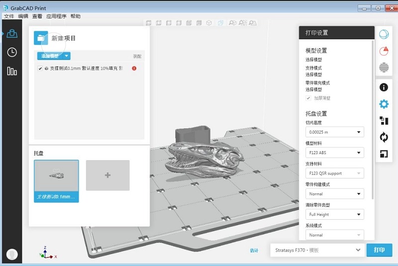Expand the 添加模型 dropdown arrow
The width and height of the screenshot is (398, 266).
(x=67, y=56)
